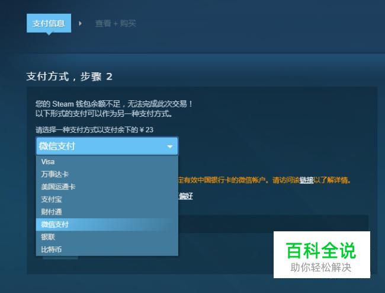
Task: Click the arrow between checkout steps
Action: coord(80,24)
